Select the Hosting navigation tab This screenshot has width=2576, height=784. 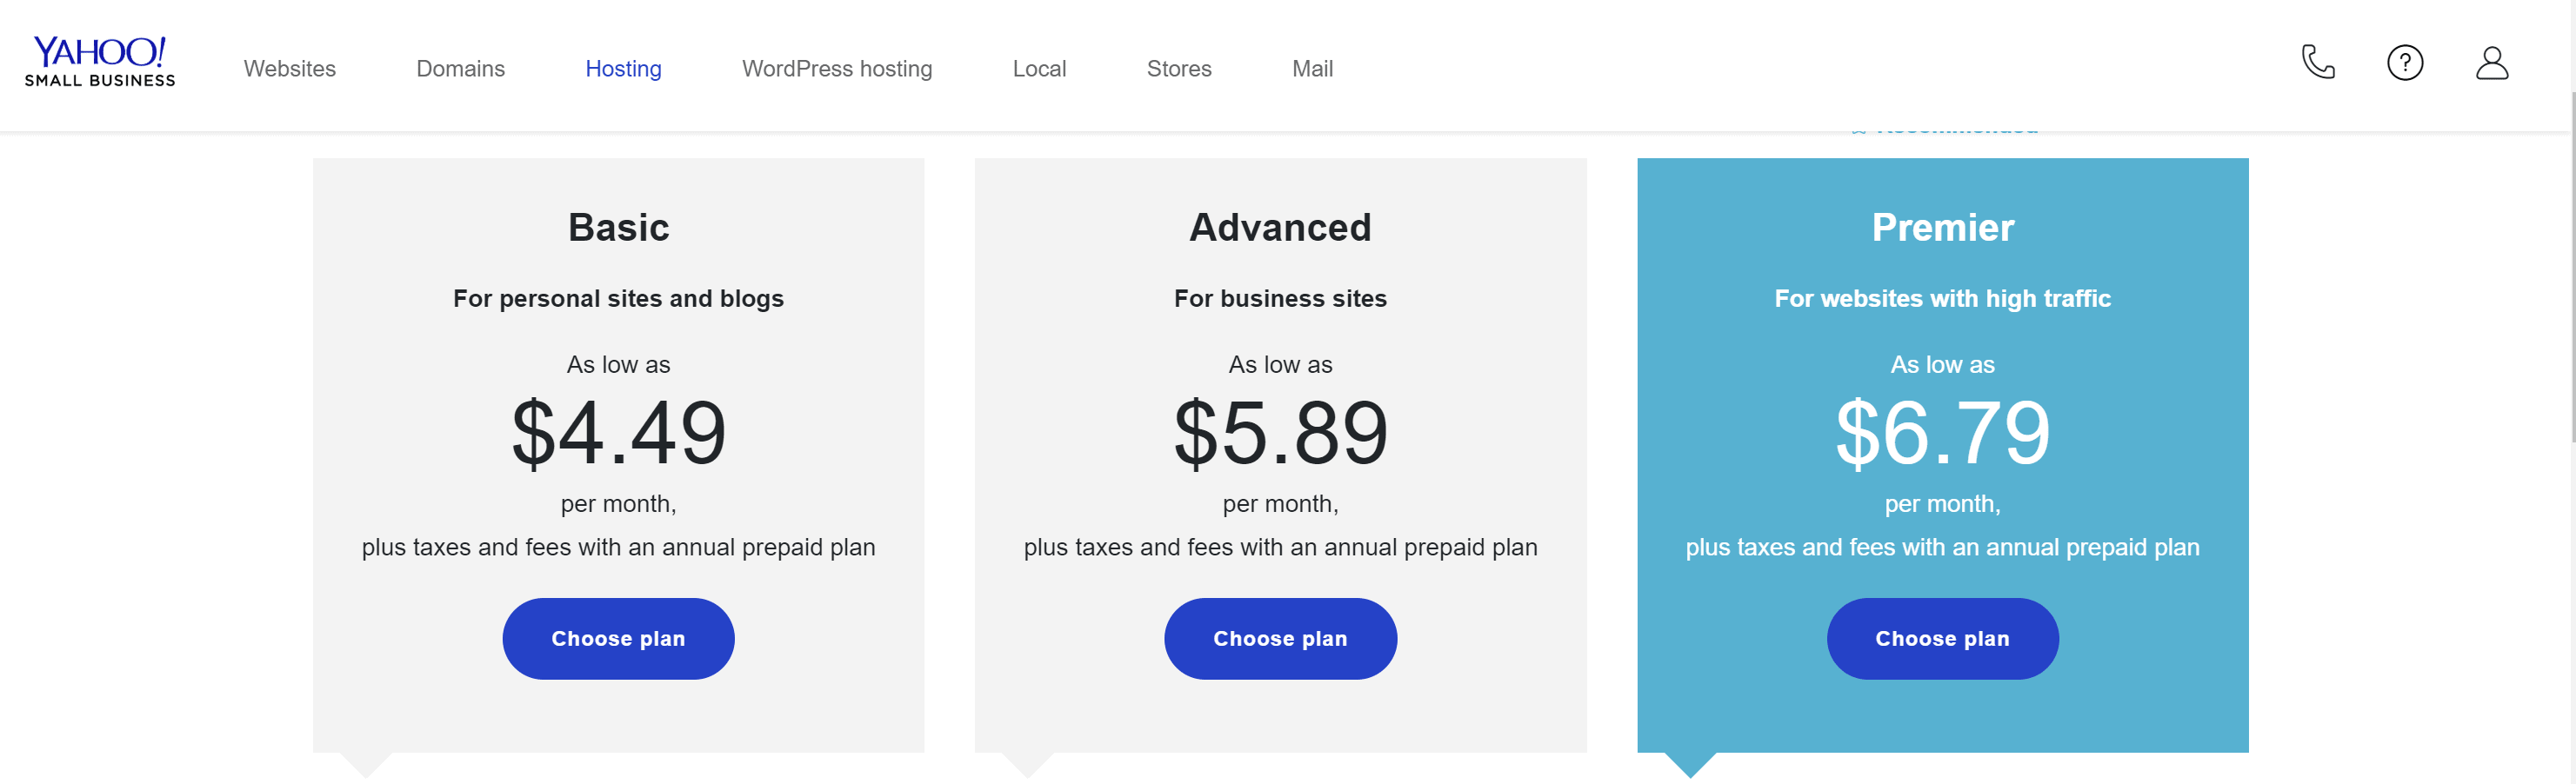[624, 69]
